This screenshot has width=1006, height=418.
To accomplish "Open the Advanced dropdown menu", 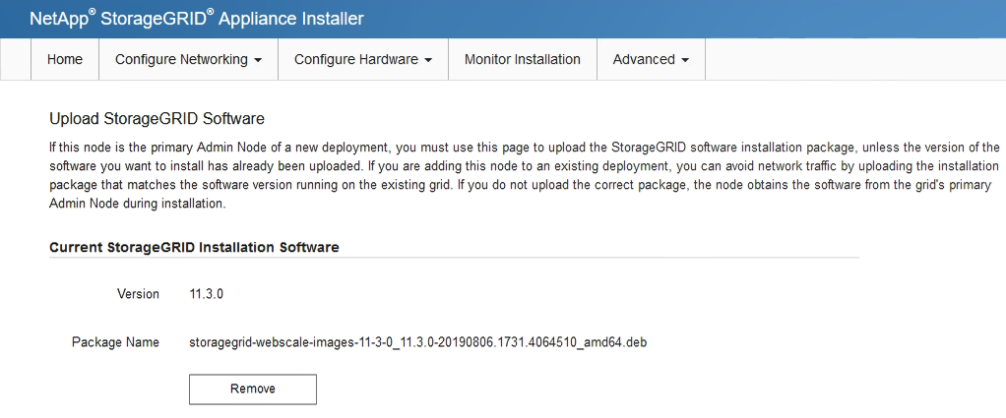I will tap(651, 59).
